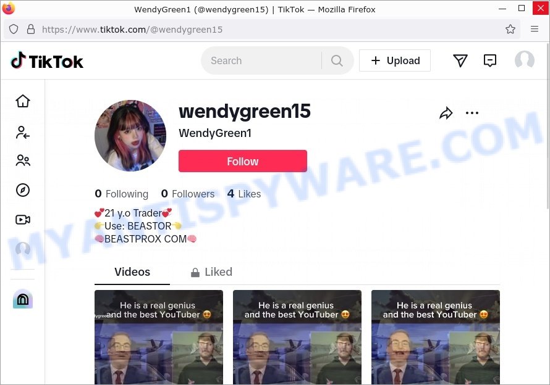
Task: Bookmark this page with the star icon
Action: tap(510, 29)
